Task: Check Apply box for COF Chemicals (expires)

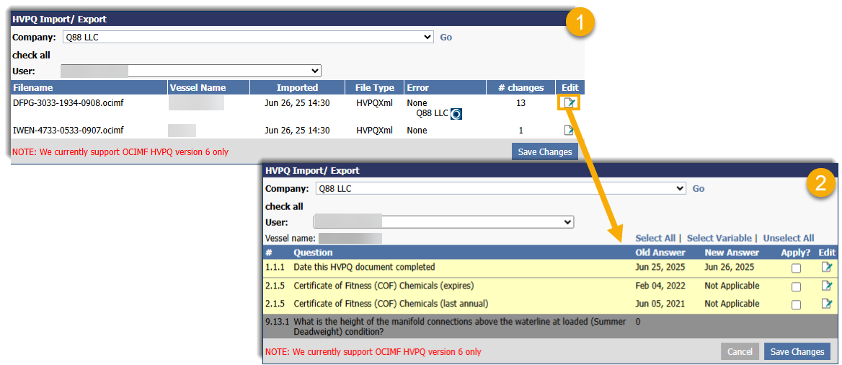Action: (795, 286)
